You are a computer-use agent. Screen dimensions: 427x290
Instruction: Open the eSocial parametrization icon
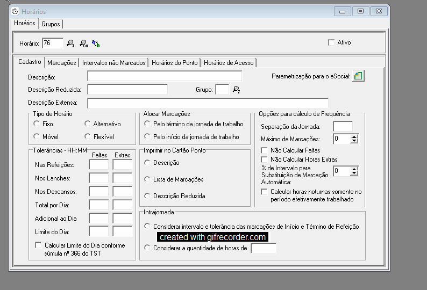coord(358,76)
